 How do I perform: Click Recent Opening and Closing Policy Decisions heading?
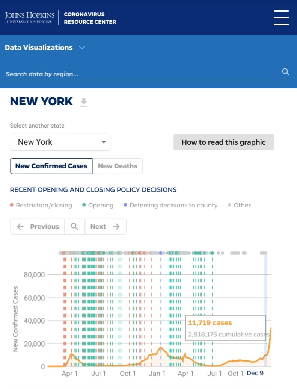tap(93, 190)
